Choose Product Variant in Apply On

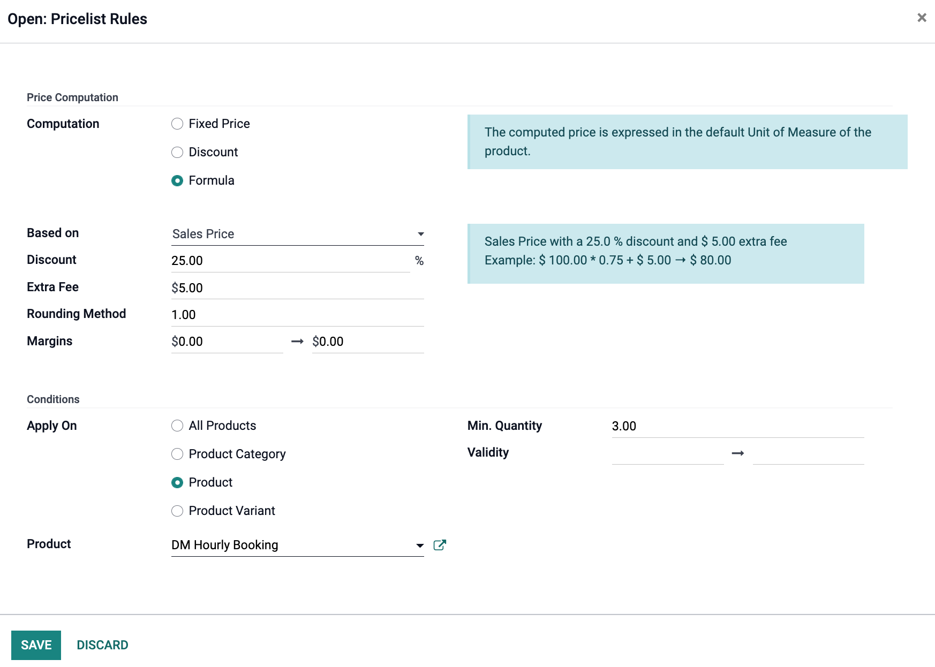tap(177, 511)
